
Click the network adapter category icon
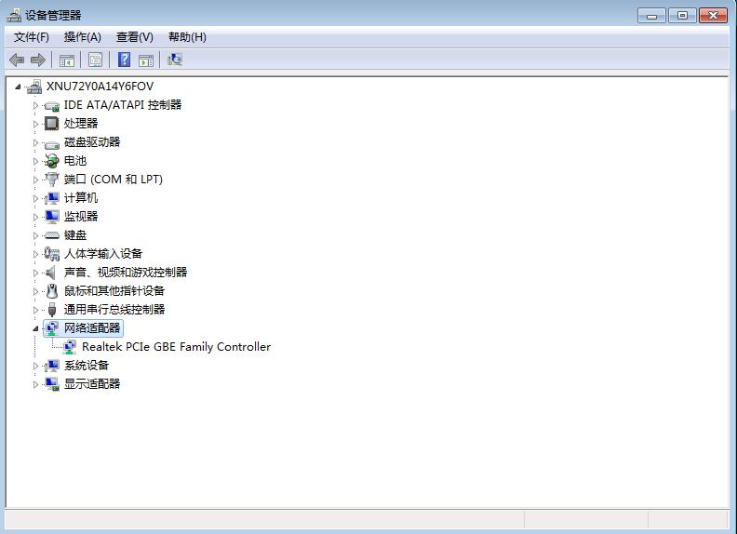52,328
